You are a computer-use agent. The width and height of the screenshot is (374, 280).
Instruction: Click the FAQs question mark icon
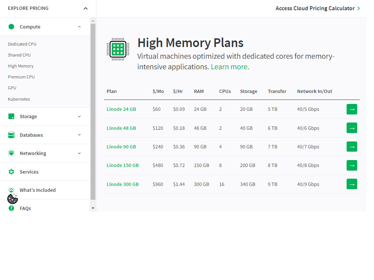(x=11, y=208)
